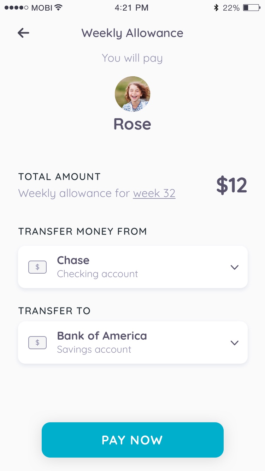Image resolution: width=265 pixels, height=471 pixels.
Task: Tap the back arrow icon
Action: pos(23,33)
